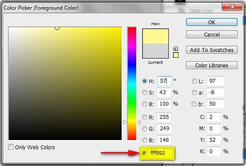Click the 'current' label below preview
The width and height of the screenshot is (246, 166).
(155, 63)
